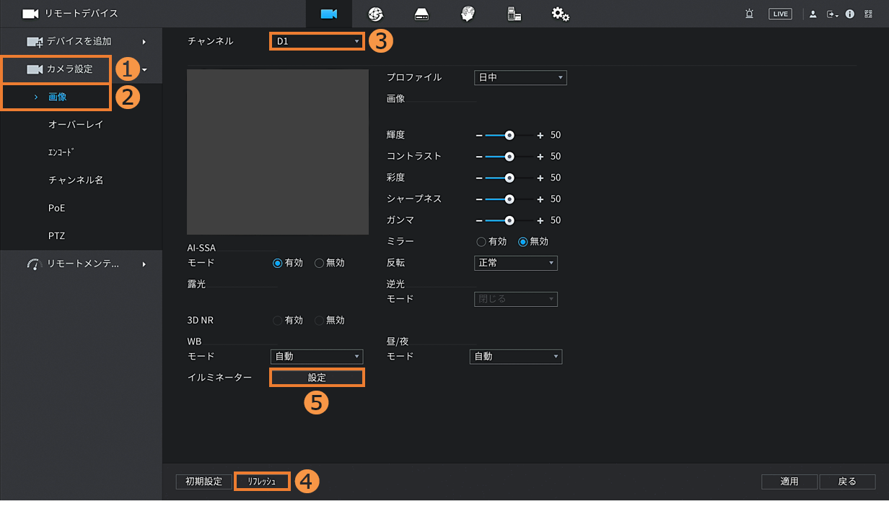
Task: Open the network globe icon in top bar
Action: pos(375,14)
